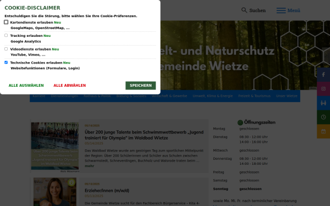
Task: Click 'sowie Mo. Mi. Fr. nach terminlicher Vereinbarung' text
Action: click(255, 201)
